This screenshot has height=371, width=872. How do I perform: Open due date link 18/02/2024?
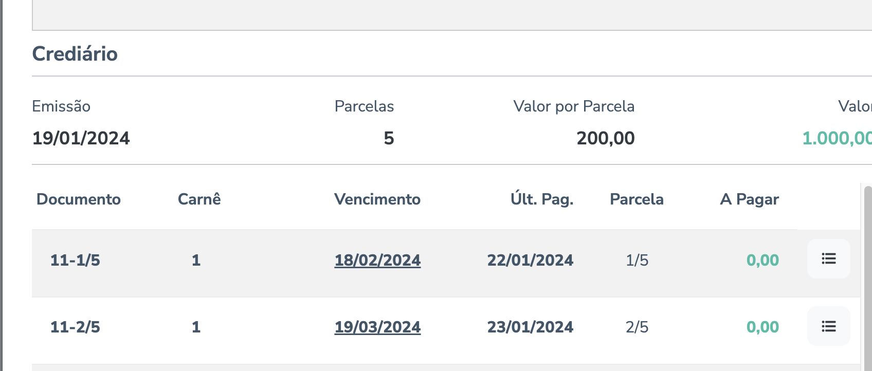point(377,260)
